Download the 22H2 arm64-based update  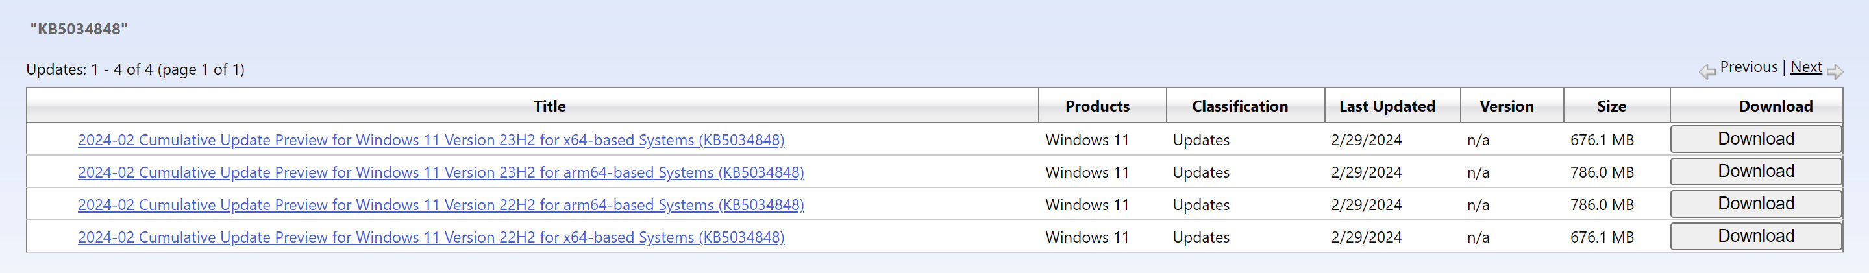[1756, 204]
